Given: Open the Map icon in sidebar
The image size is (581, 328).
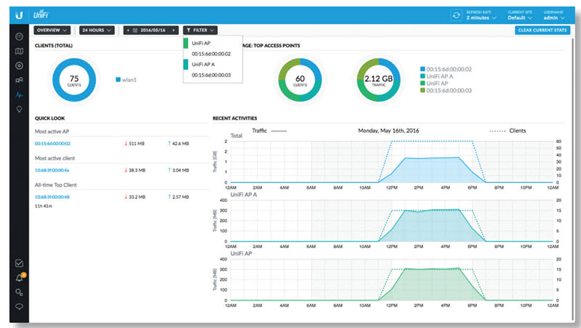Looking at the screenshot, I should coord(19,51).
